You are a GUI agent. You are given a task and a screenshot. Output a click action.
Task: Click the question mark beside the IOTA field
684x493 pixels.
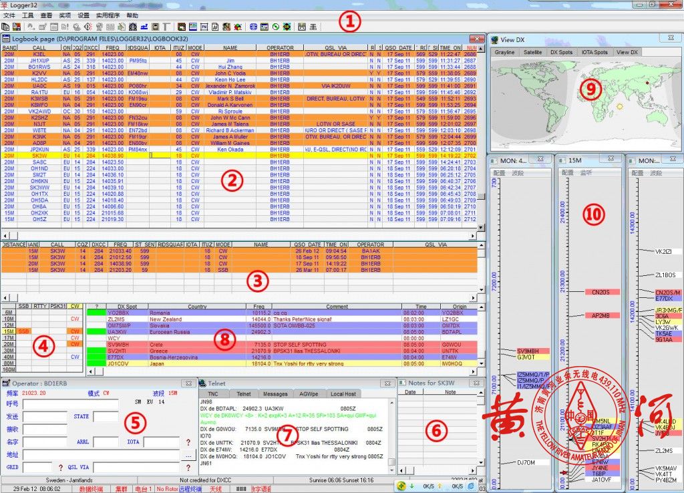point(188,442)
